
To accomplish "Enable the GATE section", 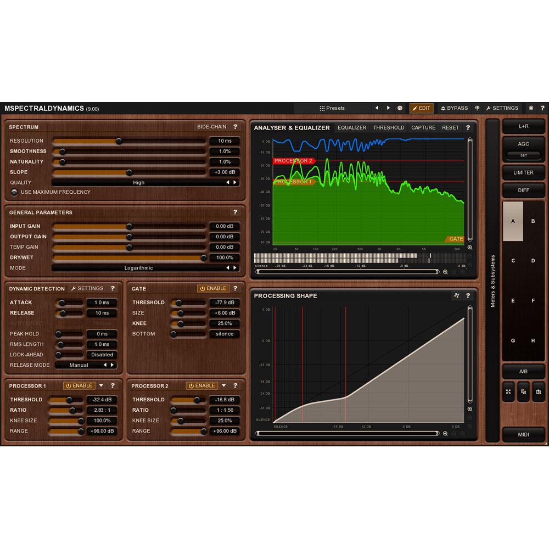I will tap(213, 288).
